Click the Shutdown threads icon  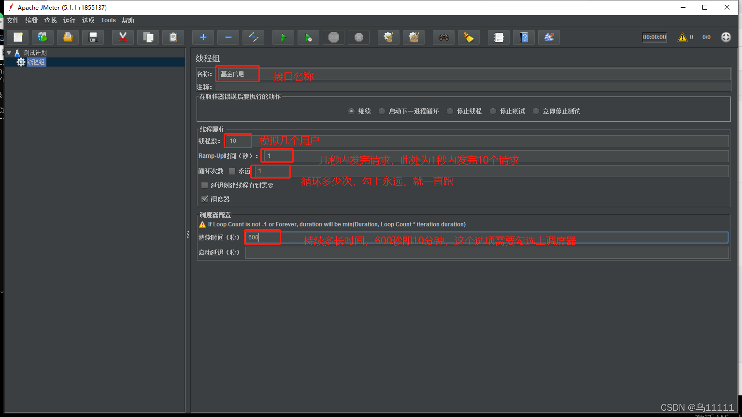pyautogui.click(x=359, y=37)
